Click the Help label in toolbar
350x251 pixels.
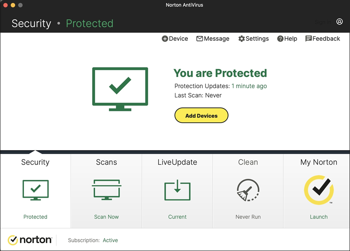pos(291,39)
